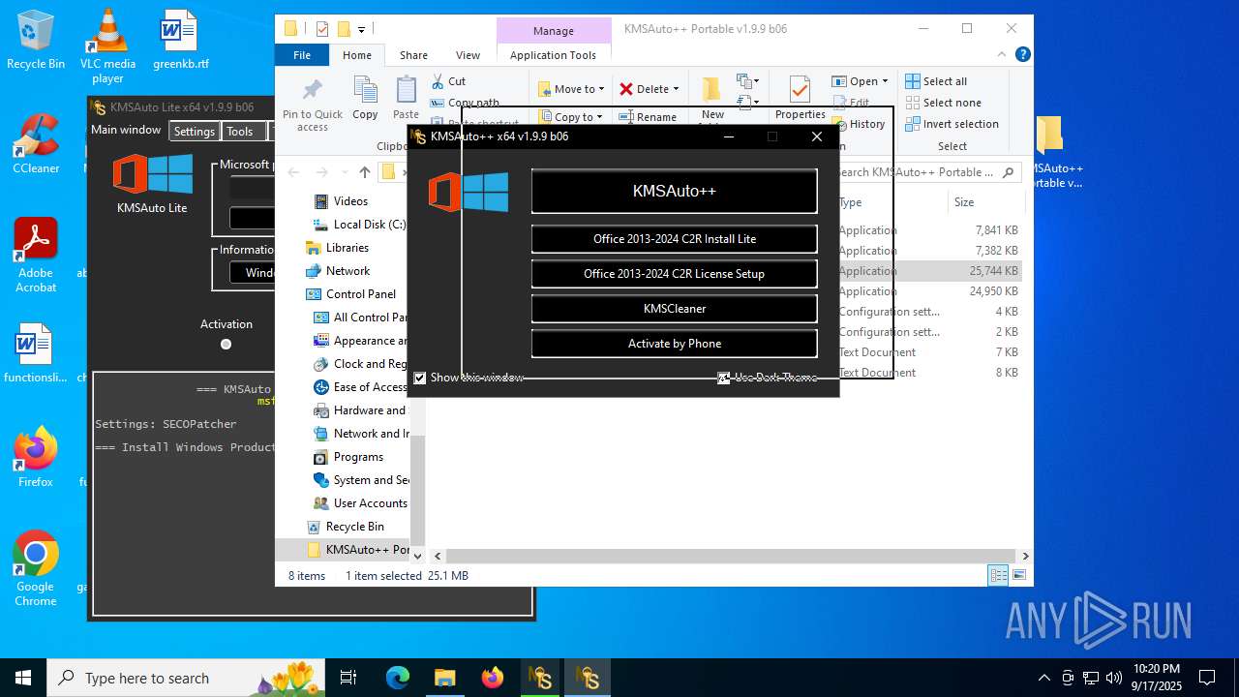
Task: Open the Tools tab in KMSAuto Lite
Action: tap(240, 132)
